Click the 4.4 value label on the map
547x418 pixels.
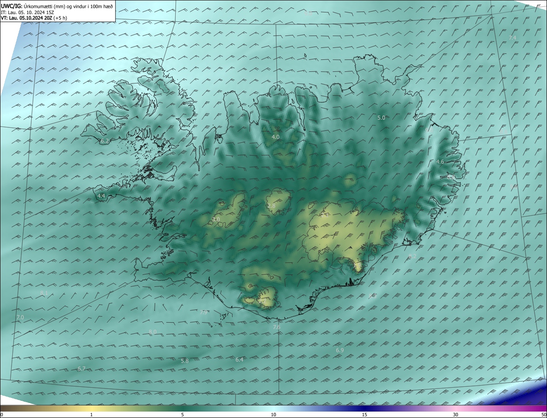(101, 196)
